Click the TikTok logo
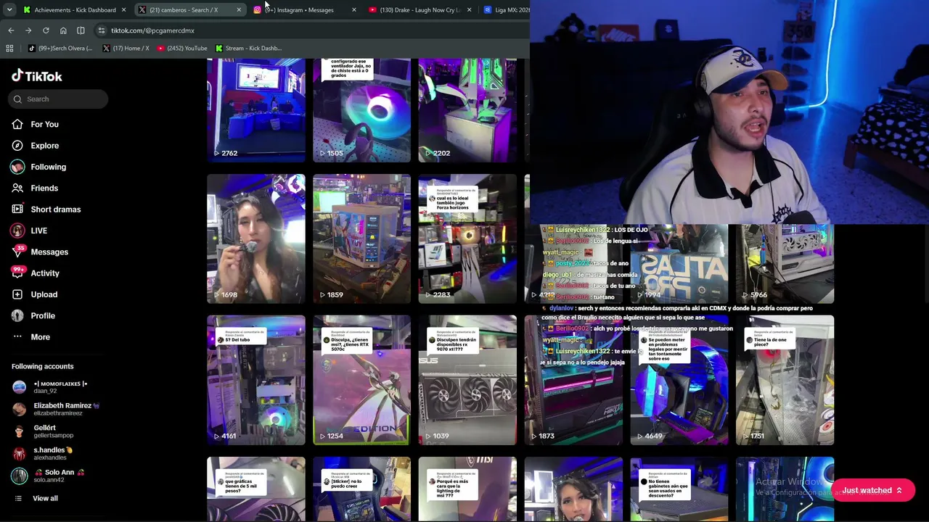 [37, 76]
